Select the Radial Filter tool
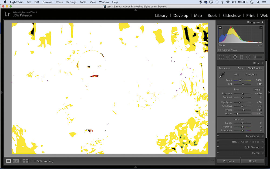 point(248,57)
